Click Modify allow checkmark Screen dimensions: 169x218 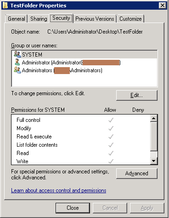(x=111, y=128)
